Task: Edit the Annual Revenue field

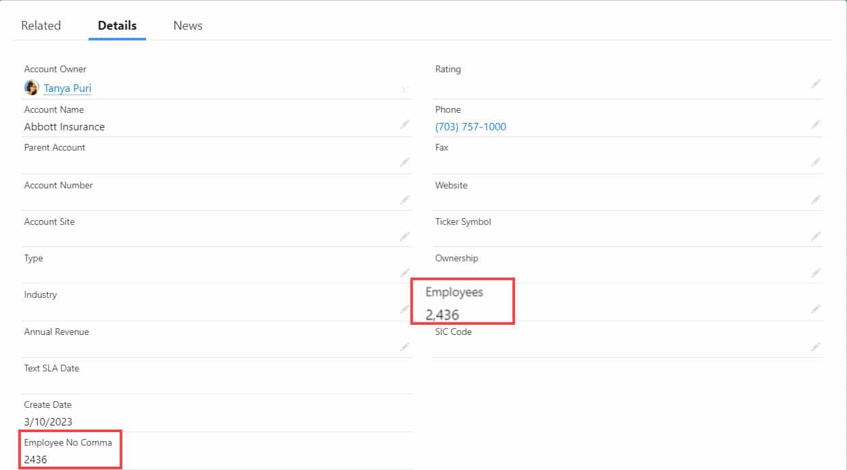Action: pos(405,346)
